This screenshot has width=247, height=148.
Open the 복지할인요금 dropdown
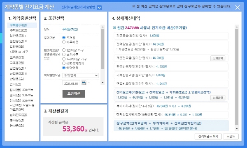coord(81,75)
